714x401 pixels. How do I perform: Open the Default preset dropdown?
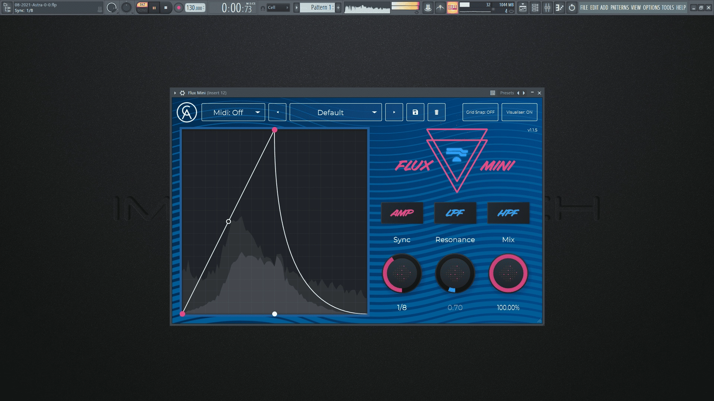(336, 112)
